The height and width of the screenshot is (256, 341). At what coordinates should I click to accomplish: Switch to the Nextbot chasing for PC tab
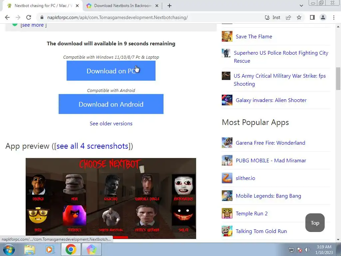43,6
